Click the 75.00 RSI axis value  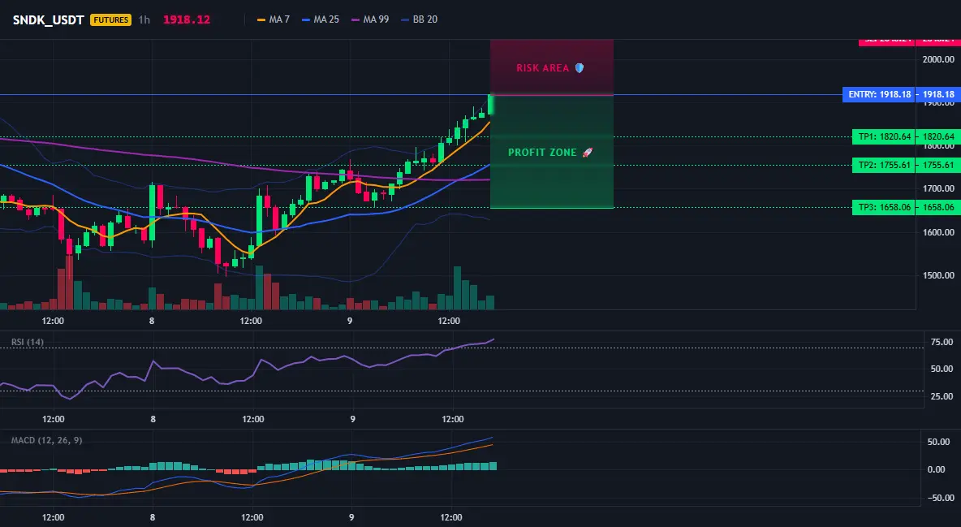pyautogui.click(x=942, y=342)
